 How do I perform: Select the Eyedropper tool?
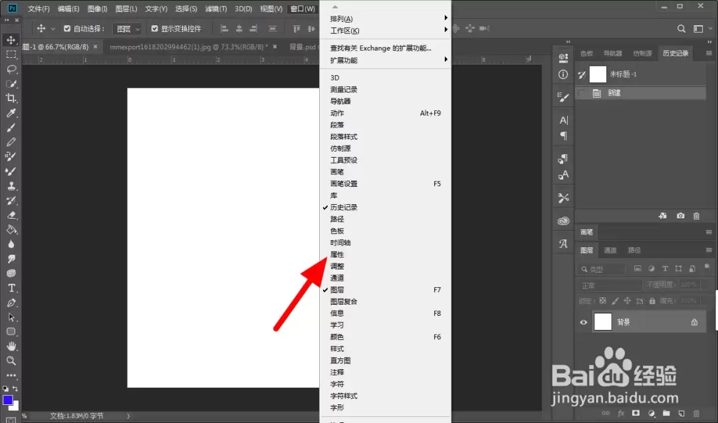click(x=11, y=113)
